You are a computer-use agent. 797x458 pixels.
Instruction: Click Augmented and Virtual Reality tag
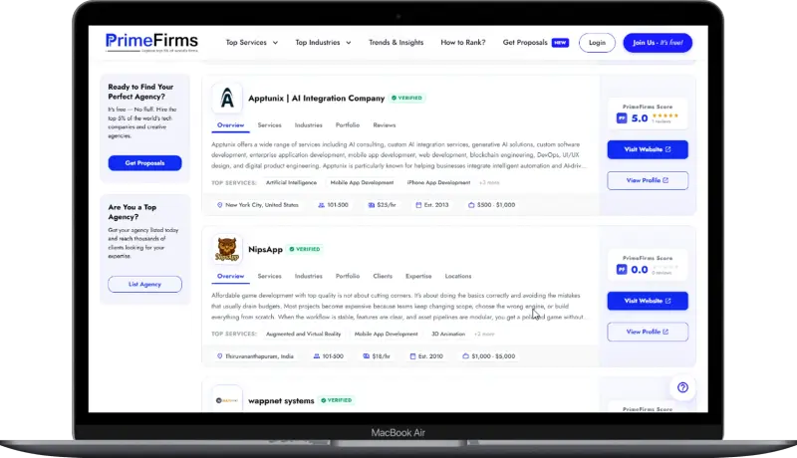point(304,335)
